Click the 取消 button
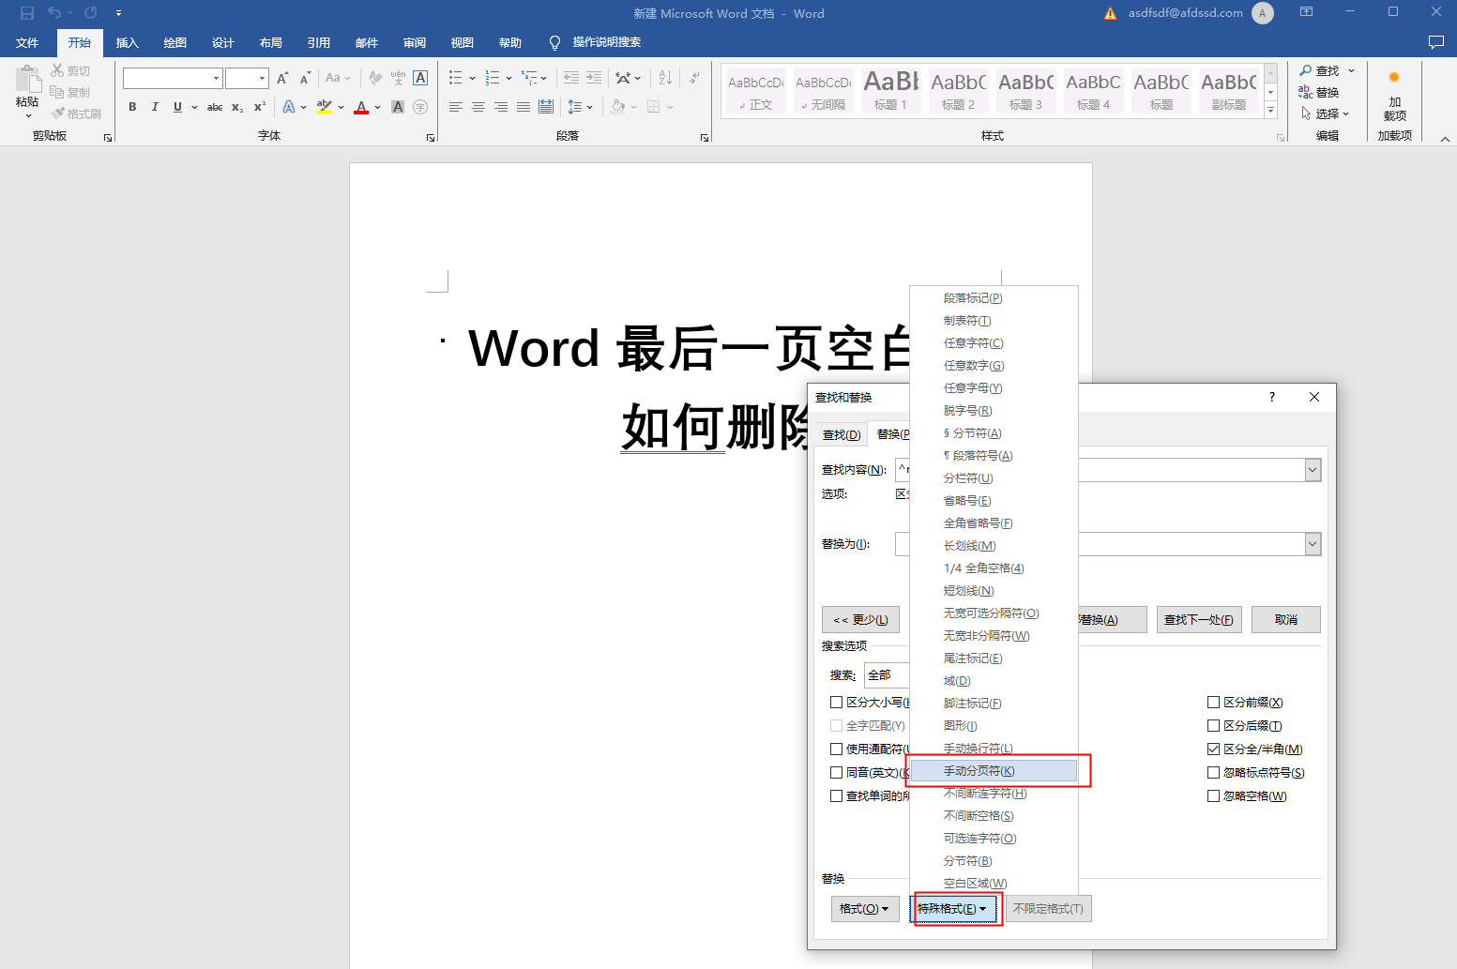The width and height of the screenshot is (1457, 969). (1285, 619)
